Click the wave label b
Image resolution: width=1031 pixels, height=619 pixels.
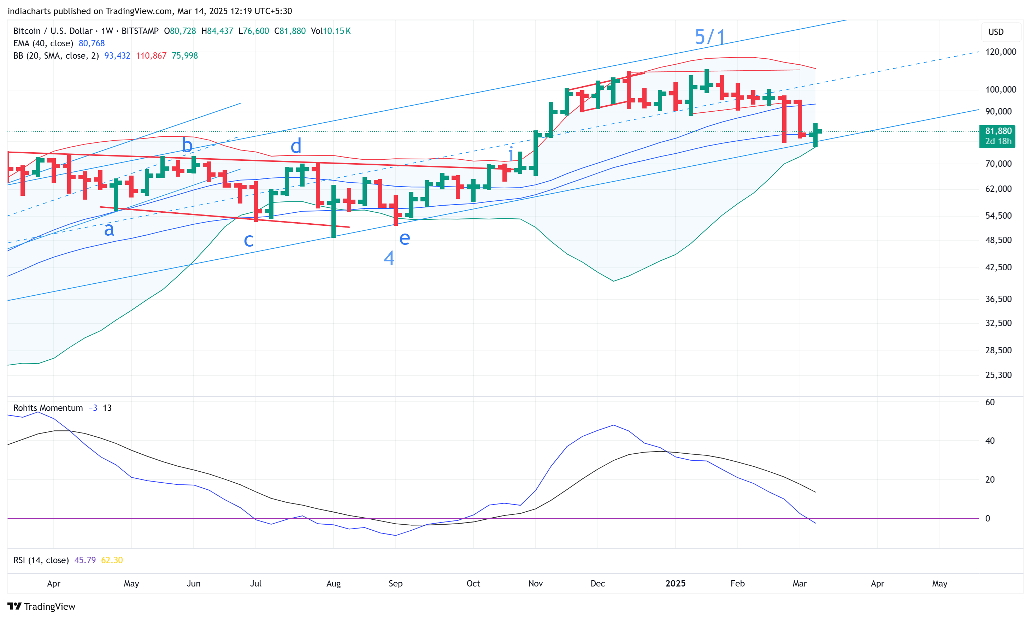187,145
